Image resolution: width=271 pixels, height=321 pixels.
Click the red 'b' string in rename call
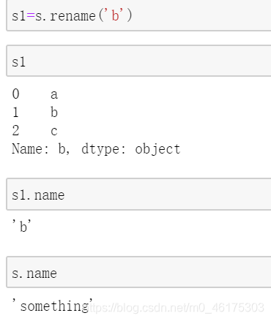(115, 15)
